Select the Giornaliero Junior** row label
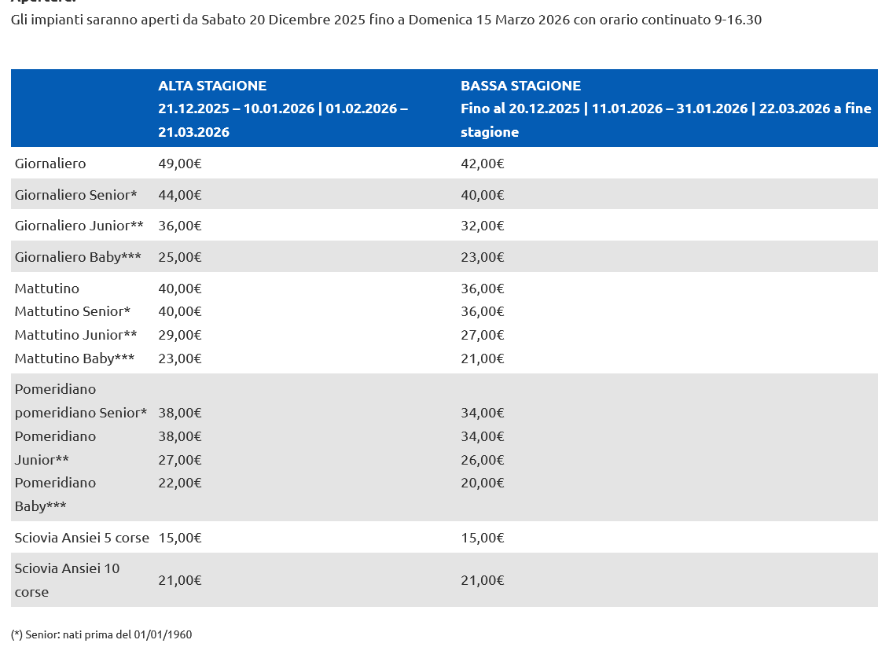The height and width of the screenshot is (647, 878). (79, 226)
